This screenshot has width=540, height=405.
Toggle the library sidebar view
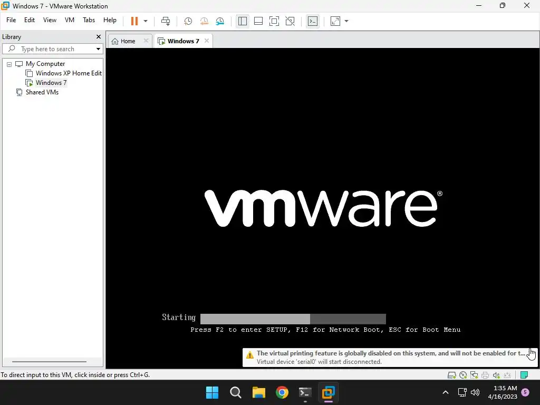[x=243, y=21]
